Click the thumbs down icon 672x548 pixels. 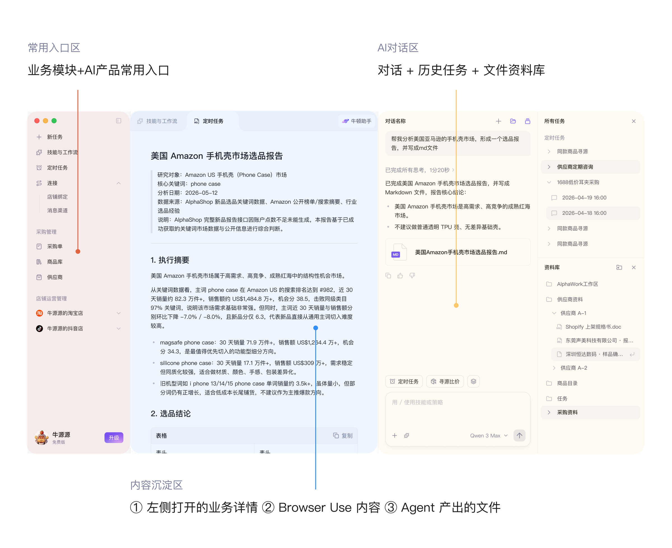[412, 276]
